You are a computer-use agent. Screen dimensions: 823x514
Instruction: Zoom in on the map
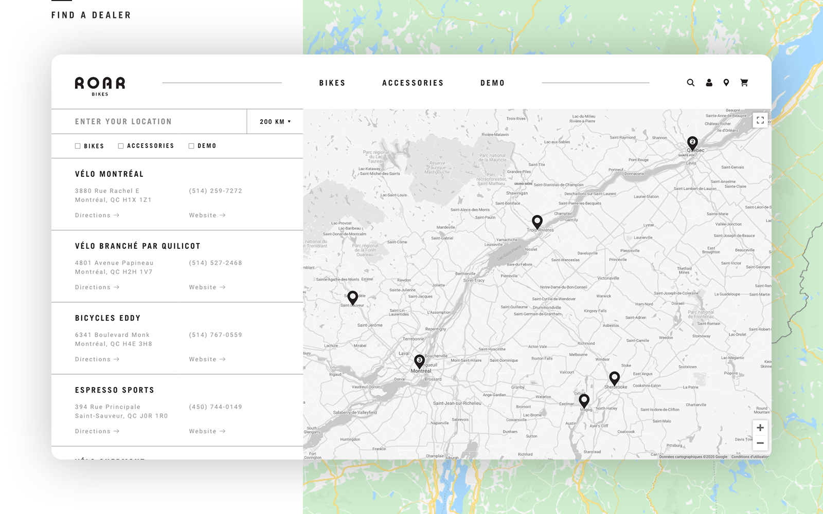click(x=760, y=428)
